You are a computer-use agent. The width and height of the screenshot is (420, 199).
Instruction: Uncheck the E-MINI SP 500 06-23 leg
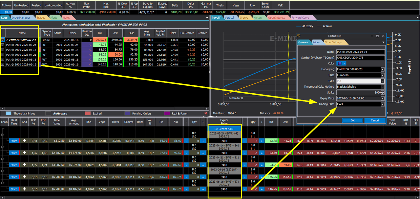point(3,40)
